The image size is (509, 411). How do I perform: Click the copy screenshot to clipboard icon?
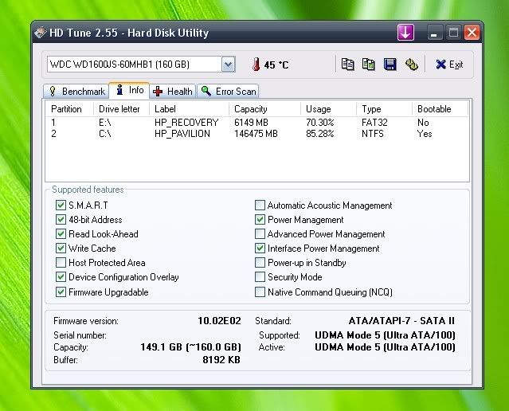coord(369,65)
